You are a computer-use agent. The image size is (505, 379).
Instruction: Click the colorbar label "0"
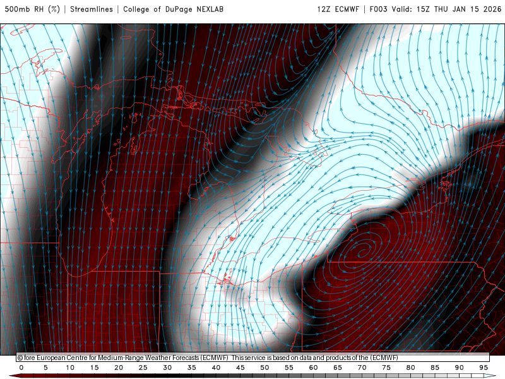tap(21, 368)
